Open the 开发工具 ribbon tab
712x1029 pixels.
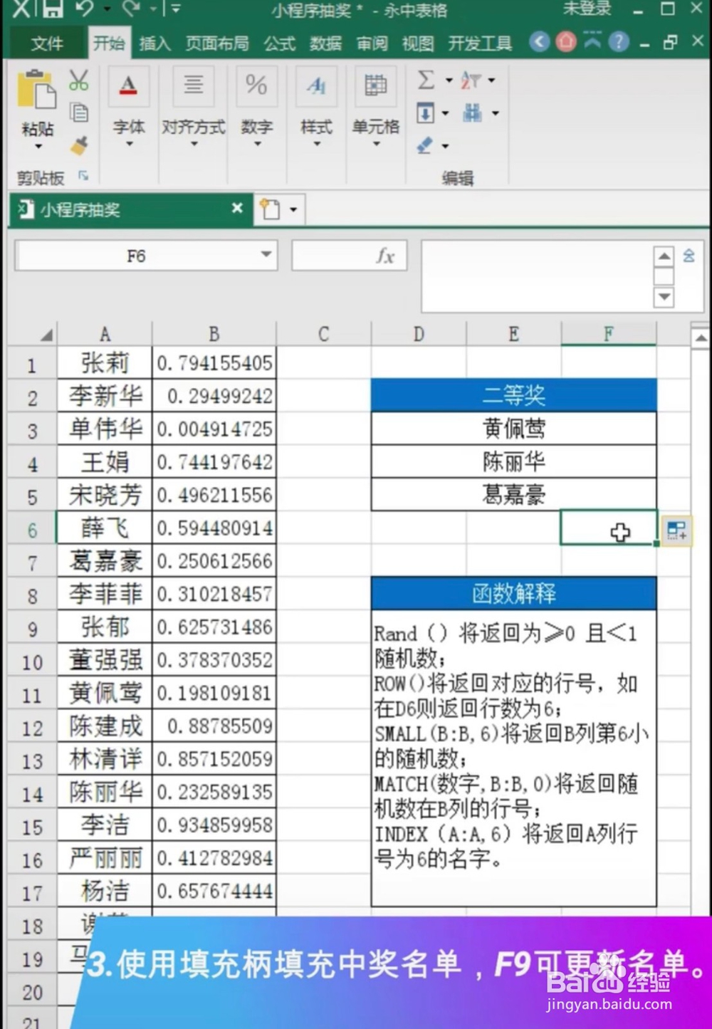480,43
